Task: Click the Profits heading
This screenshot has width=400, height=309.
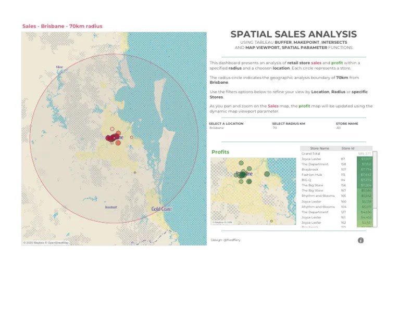Action: point(220,152)
